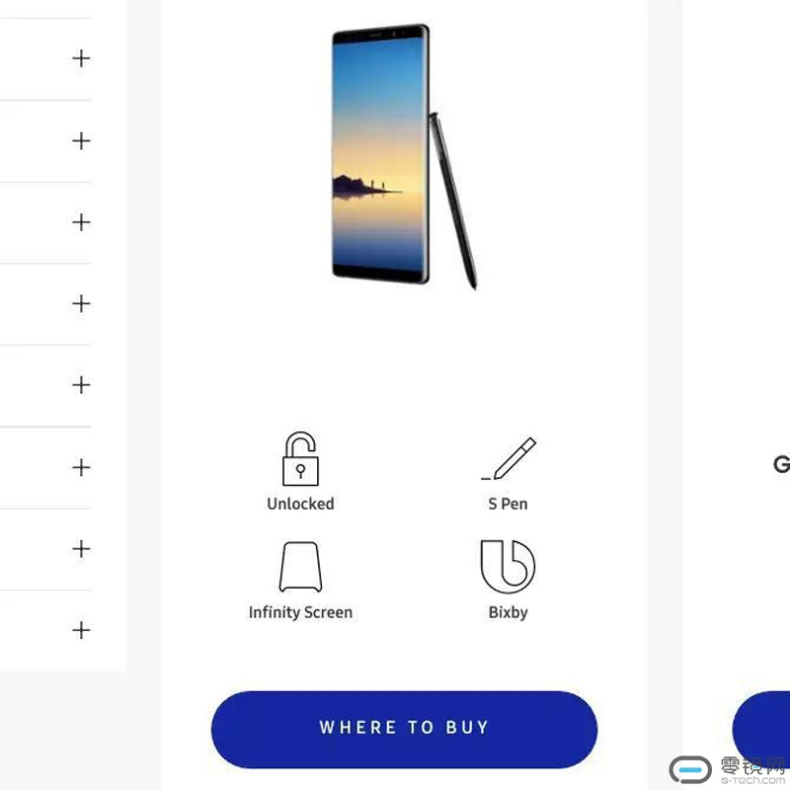Click the S Pen pencil icon
This screenshot has height=790, width=790.
(x=509, y=458)
